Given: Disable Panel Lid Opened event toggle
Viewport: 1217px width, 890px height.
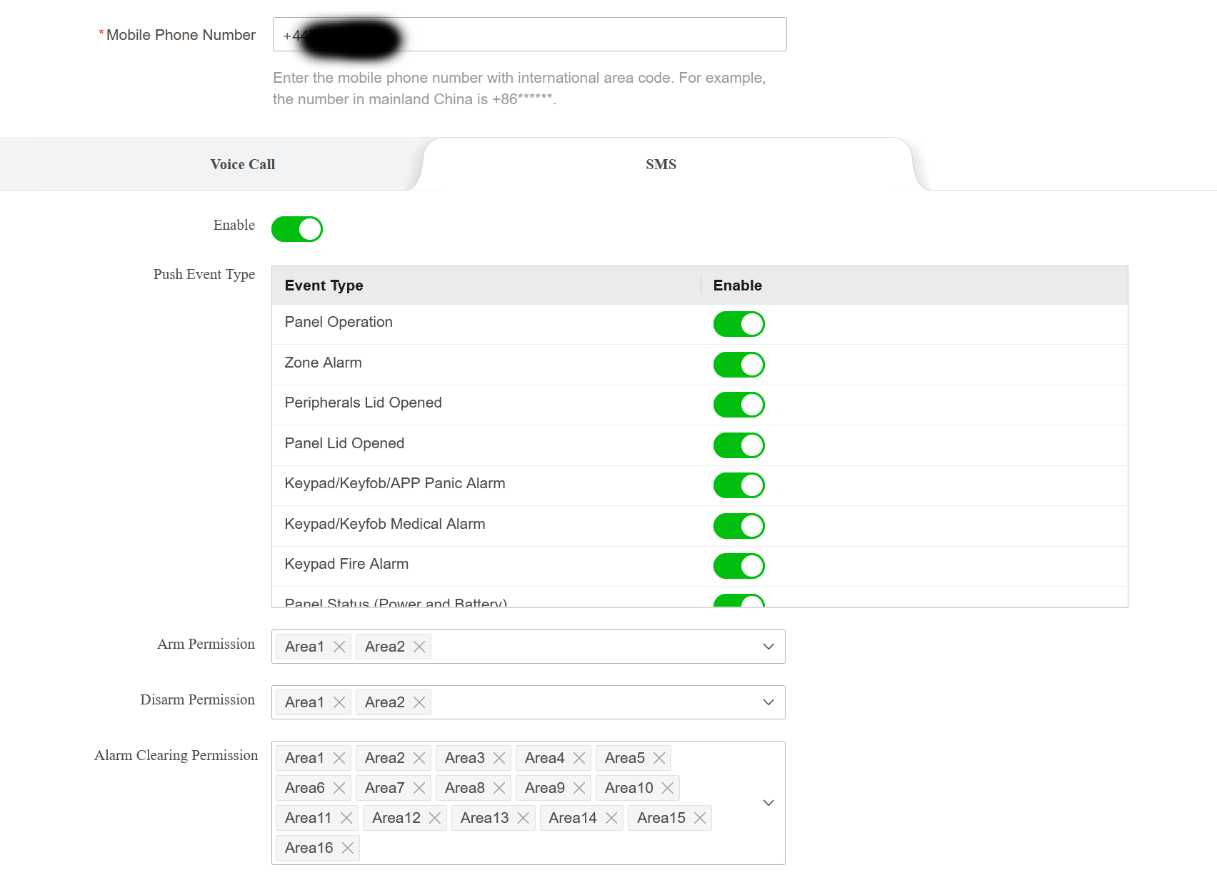Looking at the screenshot, I should 738,445.
